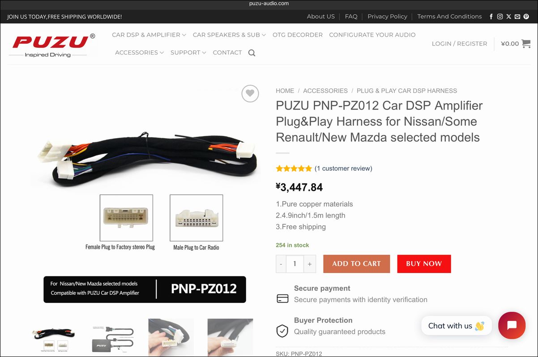Click the red Buy Now button

[x=424, y=264]
